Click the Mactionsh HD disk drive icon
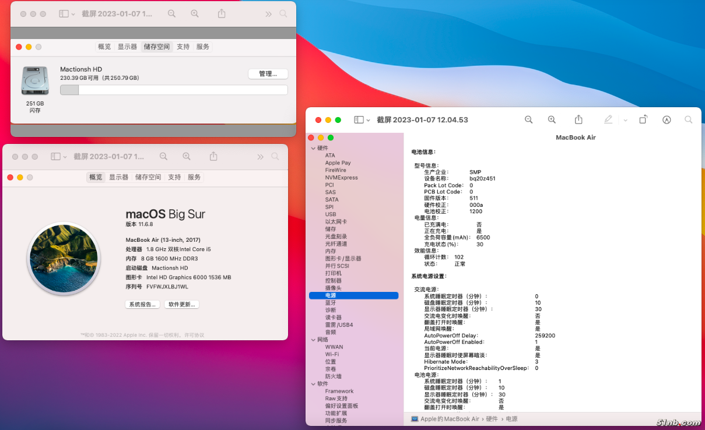705x430 pixels. pyautogui.click(x=35, y=80)
